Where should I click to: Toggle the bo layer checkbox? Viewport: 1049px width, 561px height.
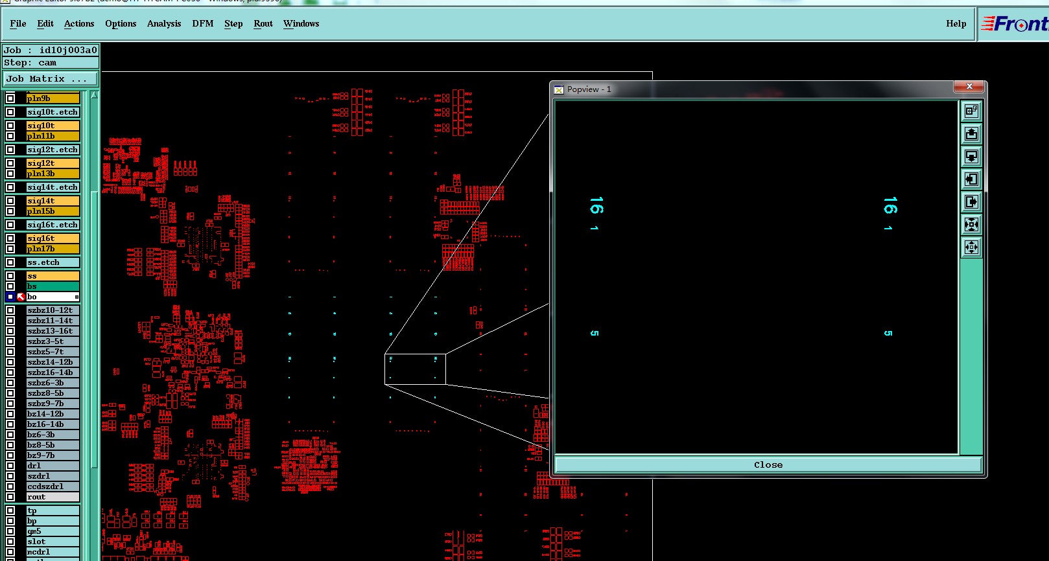coord(10,297)
